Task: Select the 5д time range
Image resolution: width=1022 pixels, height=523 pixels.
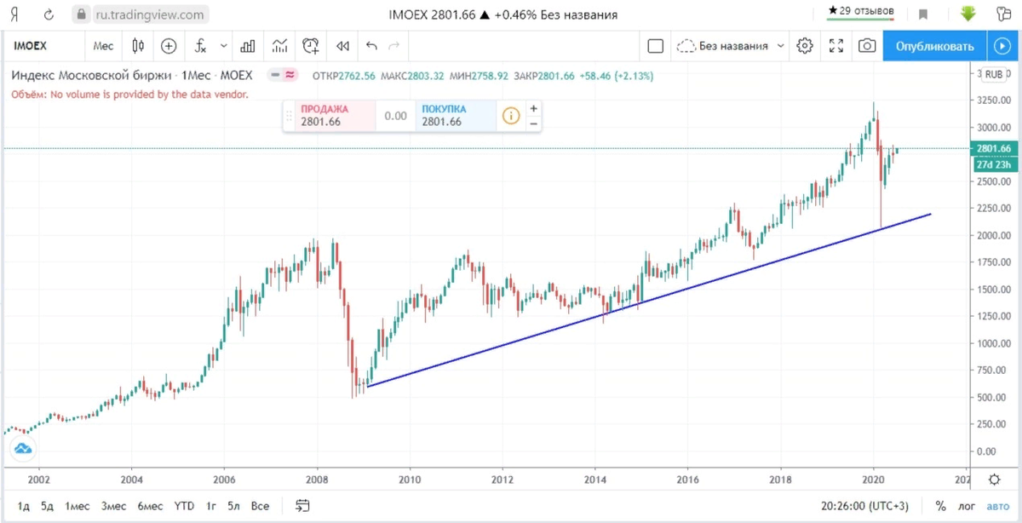Action: (47, 506)
